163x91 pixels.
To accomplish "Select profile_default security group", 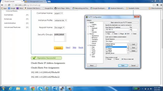I will (59, 35).
